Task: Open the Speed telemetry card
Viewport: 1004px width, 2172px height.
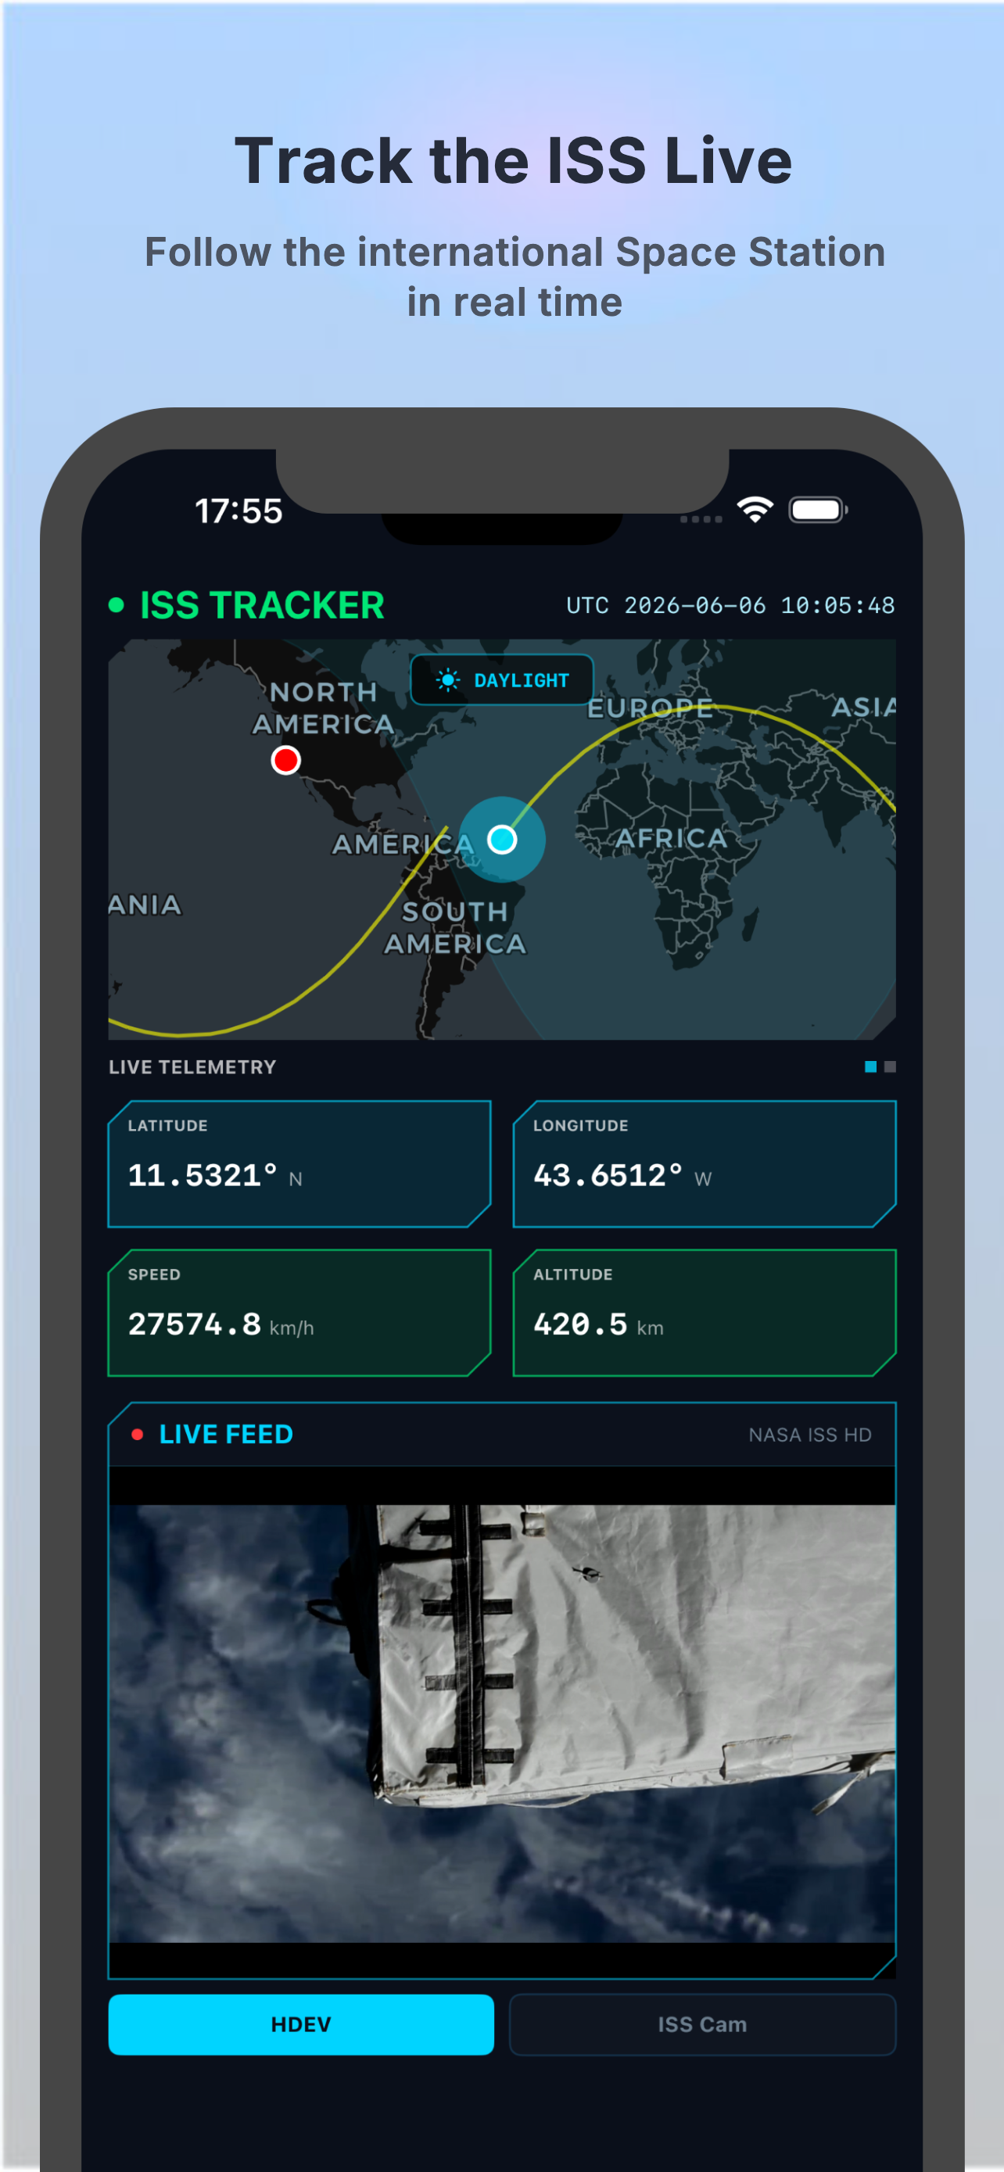Action: click(x=299, y=1312)
